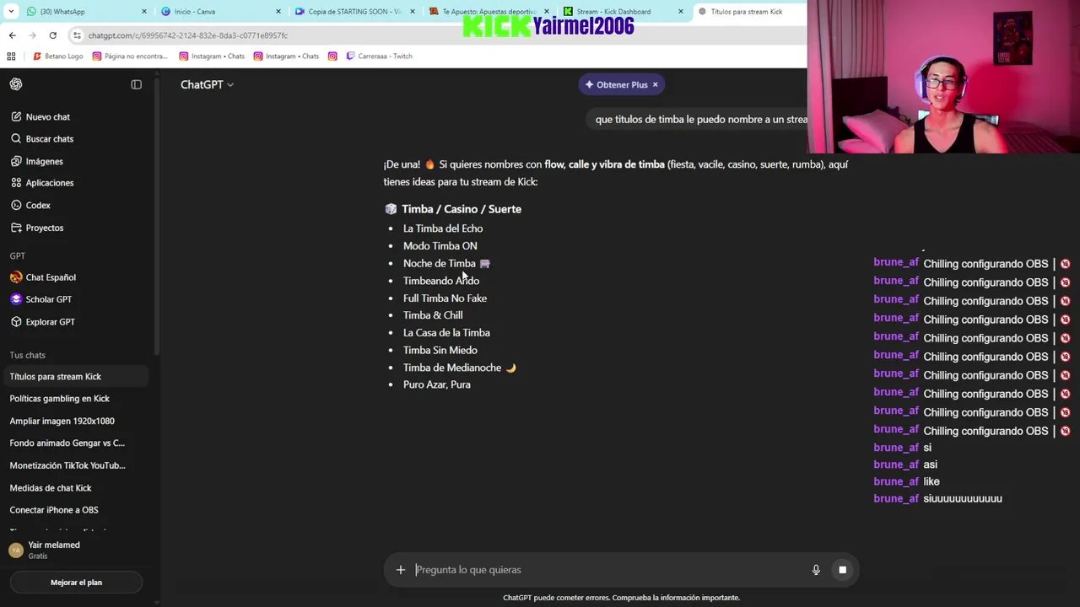The height and width of the screenshot is (607, 1080).
Task: Open chat Medidas de chat Kick
Action: (76, 488)
